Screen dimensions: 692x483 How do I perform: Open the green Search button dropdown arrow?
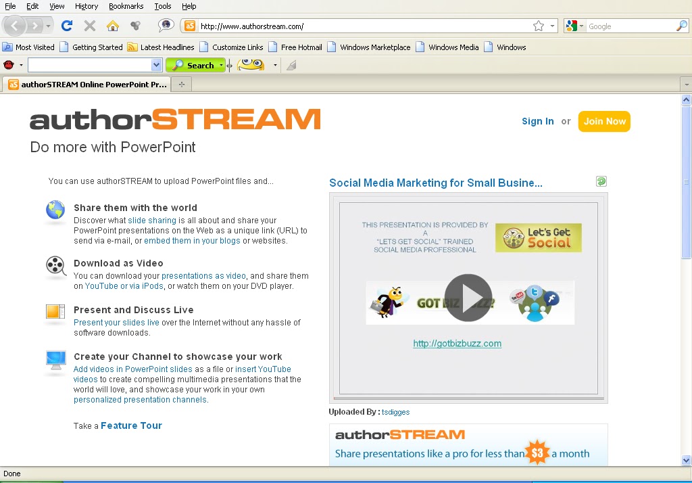pyautogui.click(x=221, y=66)
